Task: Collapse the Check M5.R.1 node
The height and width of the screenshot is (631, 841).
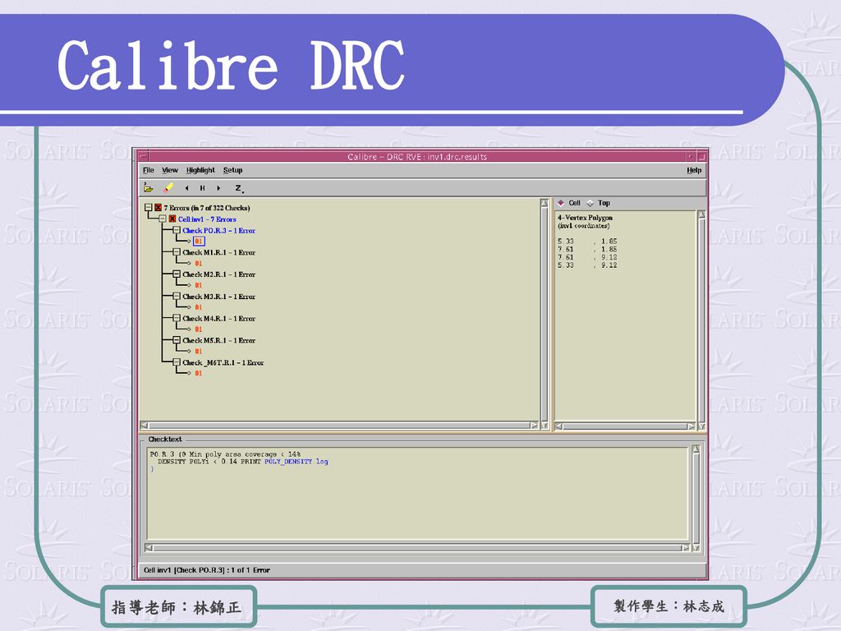Action: pyautogui.click(x=177, y=340)
